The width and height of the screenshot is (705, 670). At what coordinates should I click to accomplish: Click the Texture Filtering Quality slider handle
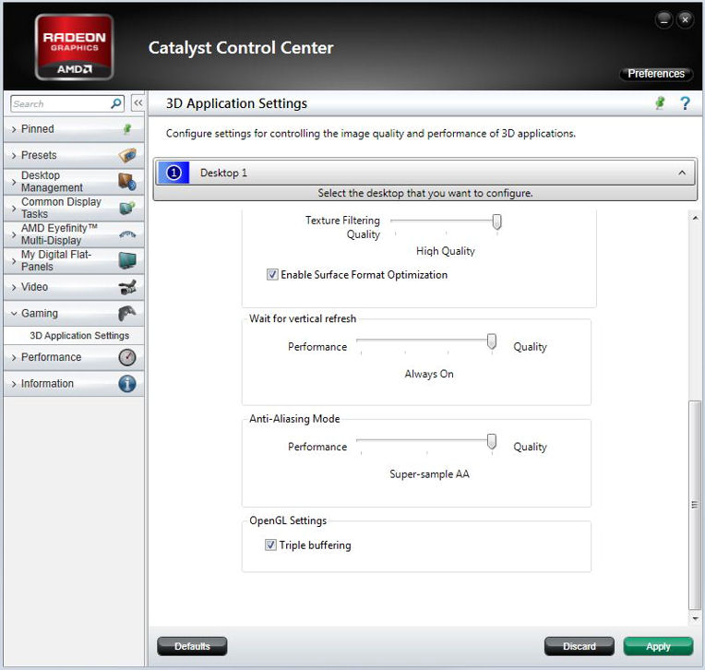(x=496, y=221)
